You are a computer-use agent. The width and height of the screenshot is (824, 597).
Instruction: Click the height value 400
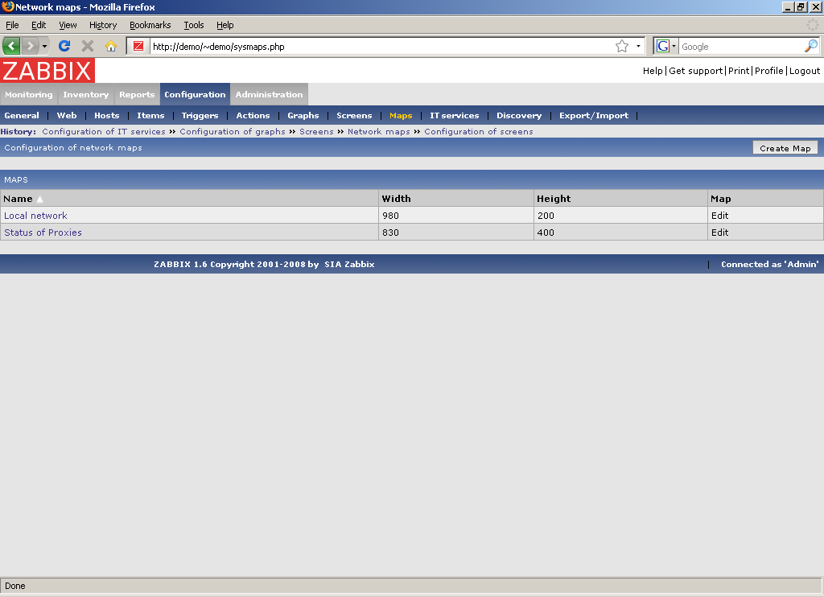coord(546,233)
